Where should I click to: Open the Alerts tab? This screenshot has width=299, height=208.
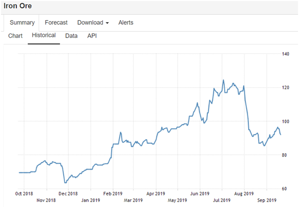click(x=125, y=23)
